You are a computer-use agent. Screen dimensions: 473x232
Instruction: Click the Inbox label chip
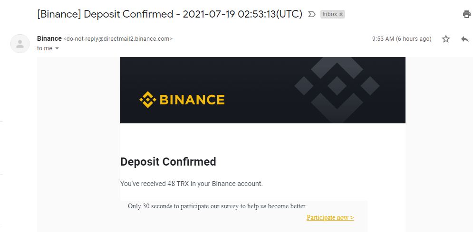click(x=329, y=14)
